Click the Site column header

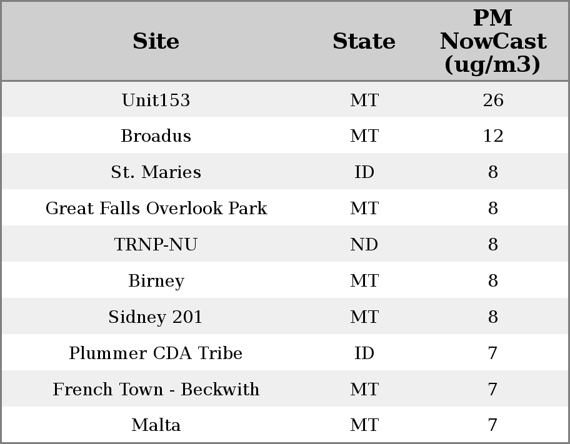click(156, 42)
